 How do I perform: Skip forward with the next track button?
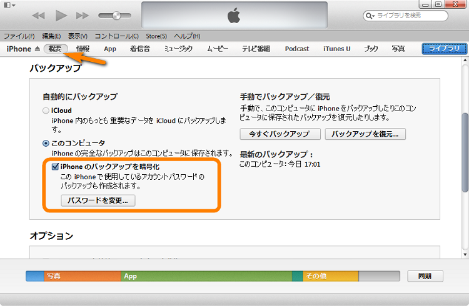pyautogui.click(x=83, y=16)
